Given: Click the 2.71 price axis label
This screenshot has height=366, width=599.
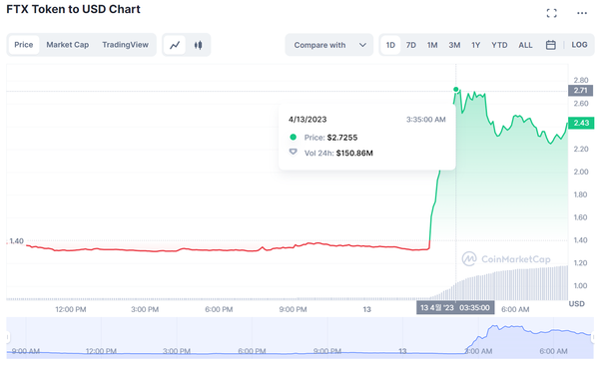Looking at the screenshot, I should (580, 91).
